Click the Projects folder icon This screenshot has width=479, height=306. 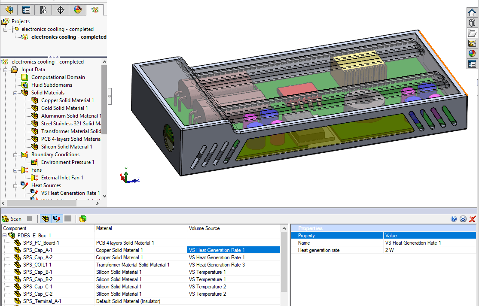pyautogui.click(x=6, y=21)
